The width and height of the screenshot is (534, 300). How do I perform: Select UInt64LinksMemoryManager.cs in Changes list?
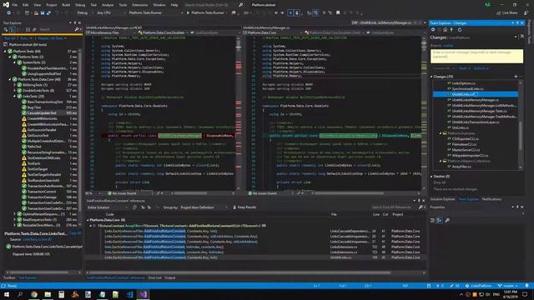pyautogui.click(x=476, y=100)
